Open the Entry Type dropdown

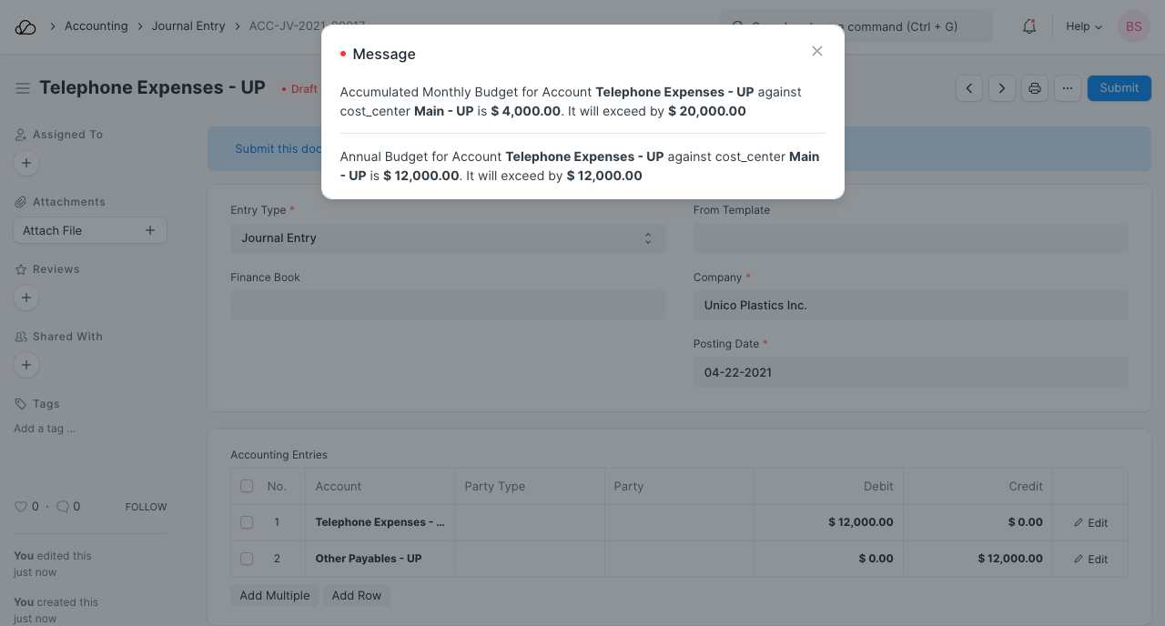pos(447,238)
